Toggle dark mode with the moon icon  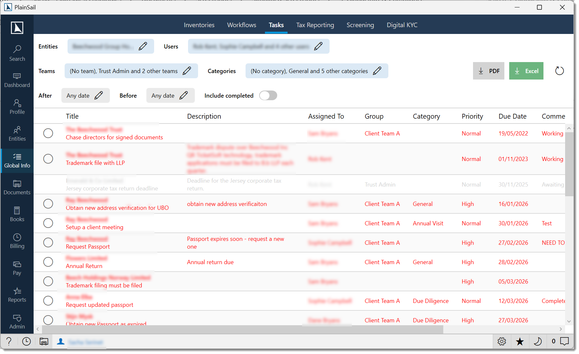[x=538, y=341]
